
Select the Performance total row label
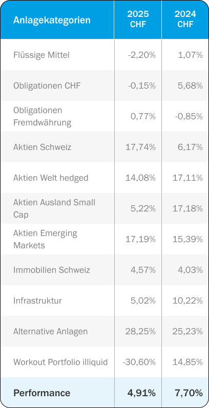point(41,393)
